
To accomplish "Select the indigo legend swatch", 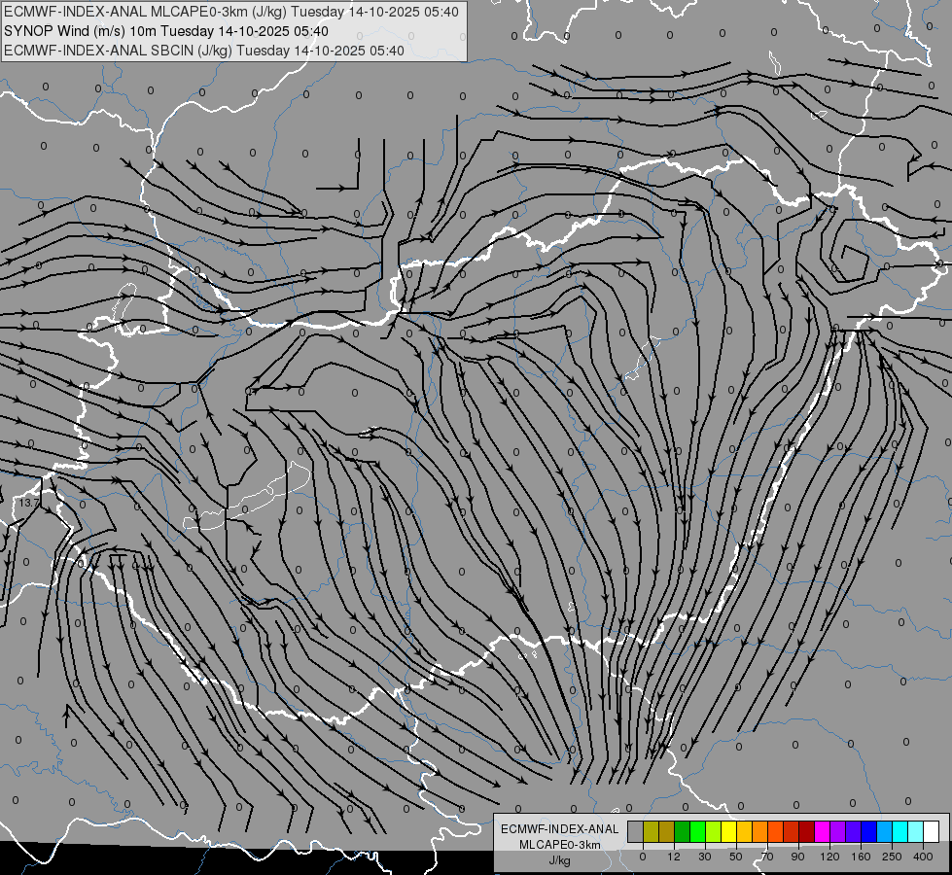I will 853,831.
